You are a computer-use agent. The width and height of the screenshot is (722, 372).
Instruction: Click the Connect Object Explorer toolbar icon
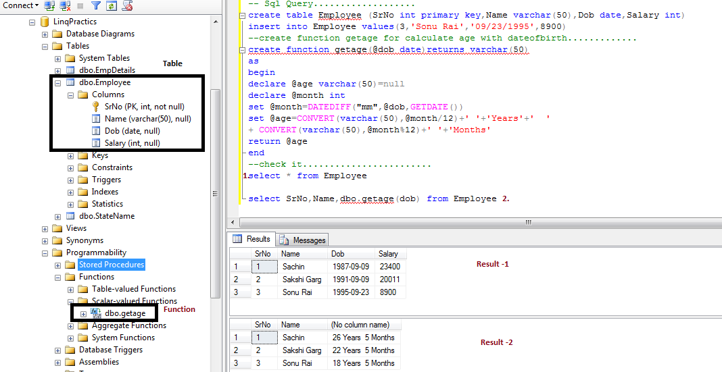pos(50,5)
